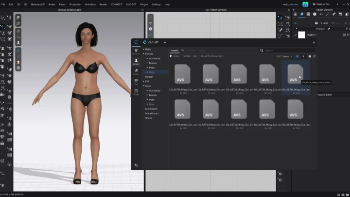Select the Scene list tab icon in Object Browser
The width and height of the screenshot is (350, 197).
(x=295, y=14)
